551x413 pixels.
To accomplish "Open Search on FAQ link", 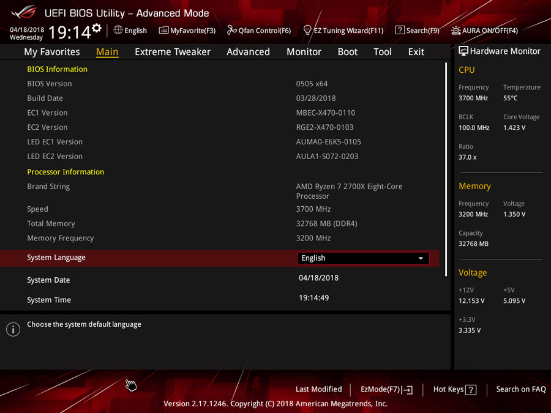I will [521, 389].
